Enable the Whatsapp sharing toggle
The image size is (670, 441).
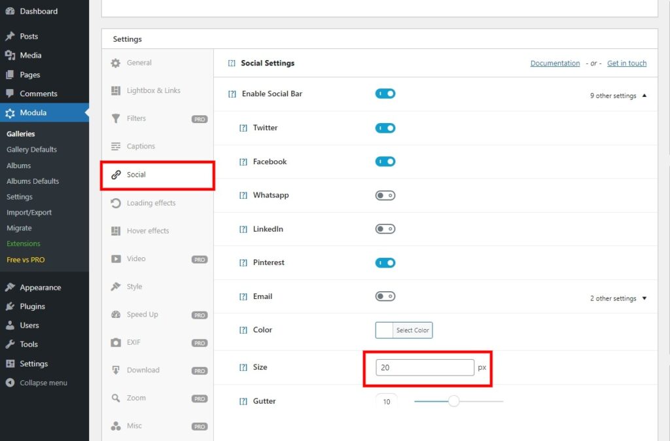point(385,195)
